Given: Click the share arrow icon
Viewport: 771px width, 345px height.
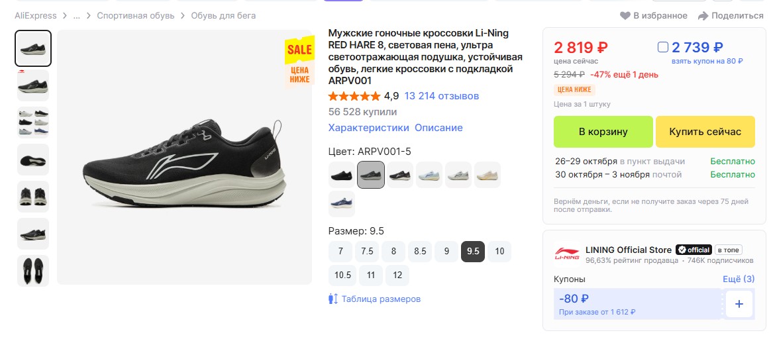Looking at the screenshot, I should (x=702, y=16).
